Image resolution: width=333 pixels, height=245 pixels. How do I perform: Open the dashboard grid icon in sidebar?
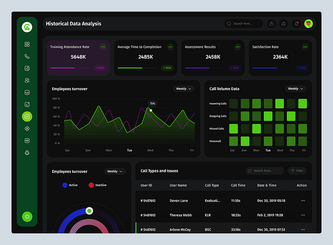[27, 44]
